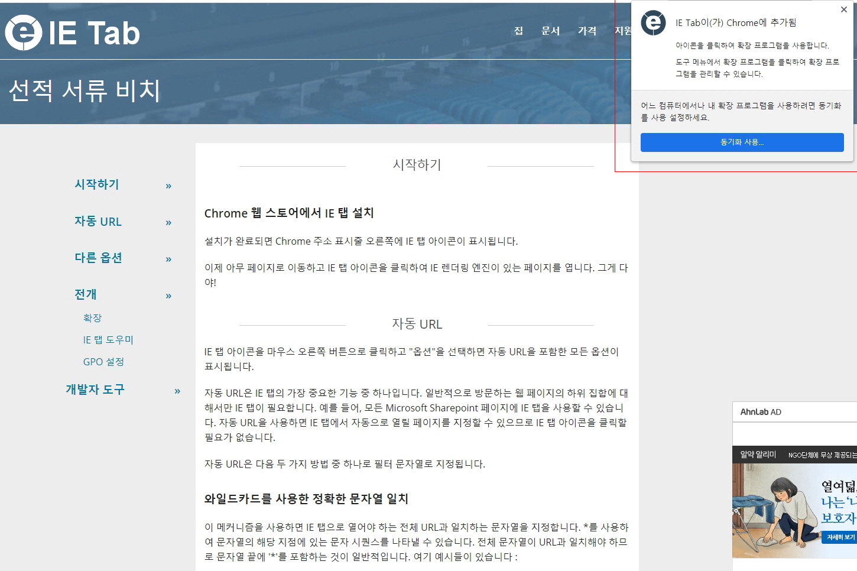The image size is (857, 571).
Task: Click the AhnLab AD label
Action: (761, 412)
